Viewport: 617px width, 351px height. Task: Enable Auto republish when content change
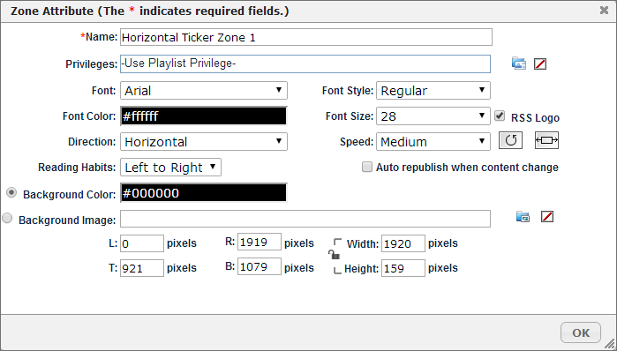[366, 167]
